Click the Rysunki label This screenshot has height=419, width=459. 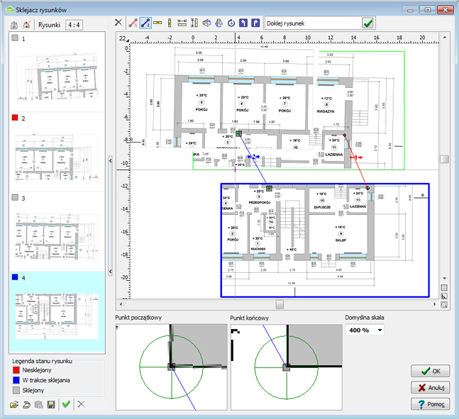point(49,25)
